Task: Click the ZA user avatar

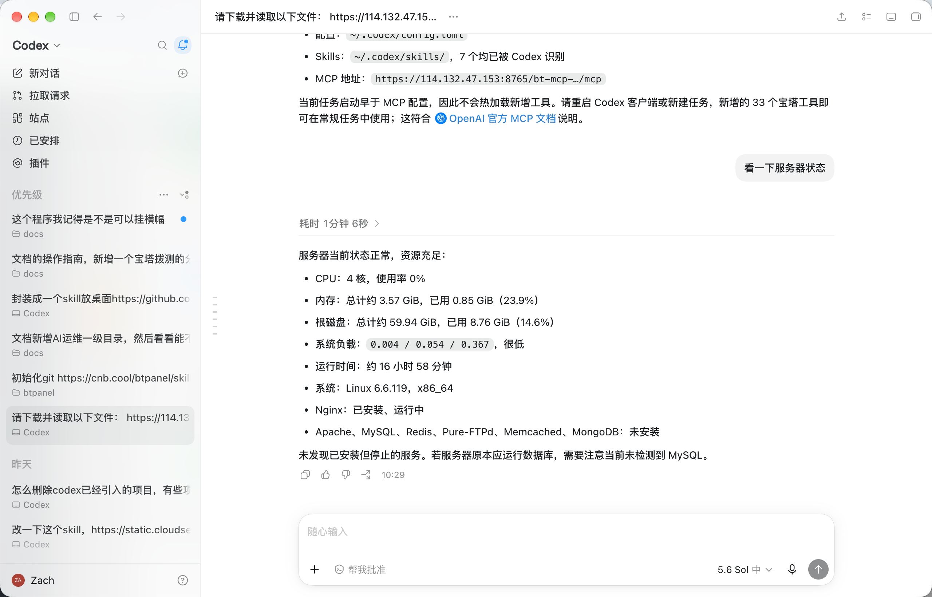Action: coord(18,580)
